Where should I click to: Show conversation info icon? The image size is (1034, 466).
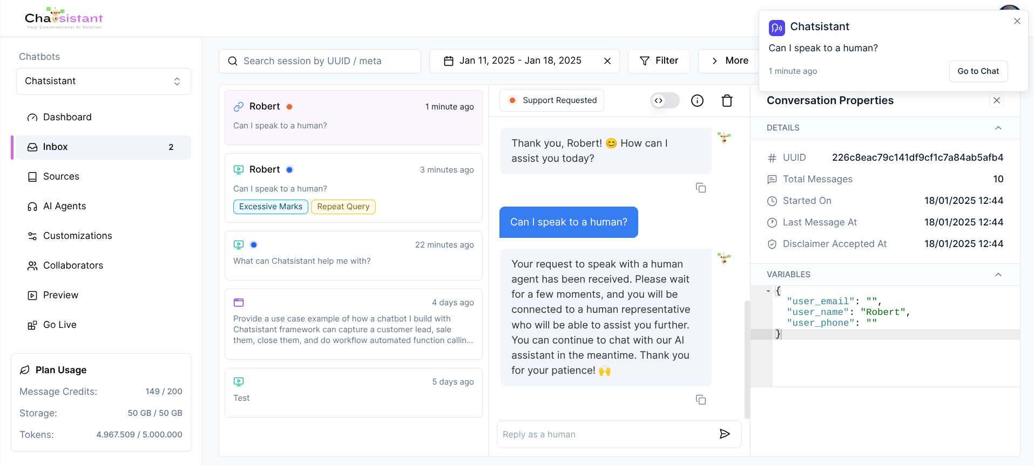click(698, 100)
